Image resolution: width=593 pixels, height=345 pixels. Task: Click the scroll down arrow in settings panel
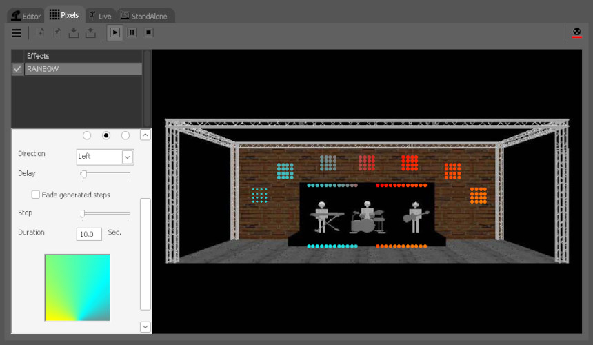pos(145,326)
